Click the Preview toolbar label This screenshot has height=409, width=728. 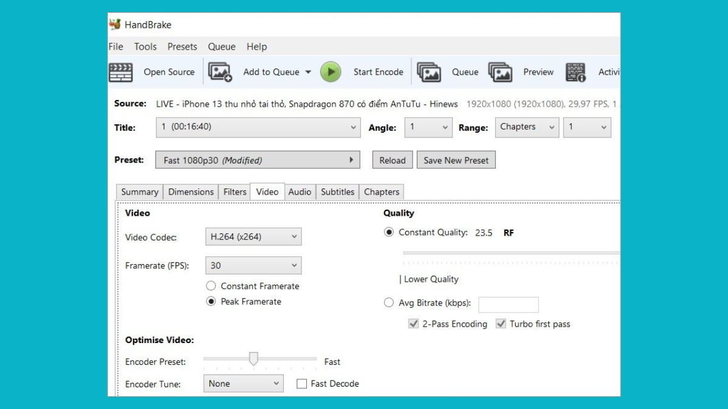[539, 72]
